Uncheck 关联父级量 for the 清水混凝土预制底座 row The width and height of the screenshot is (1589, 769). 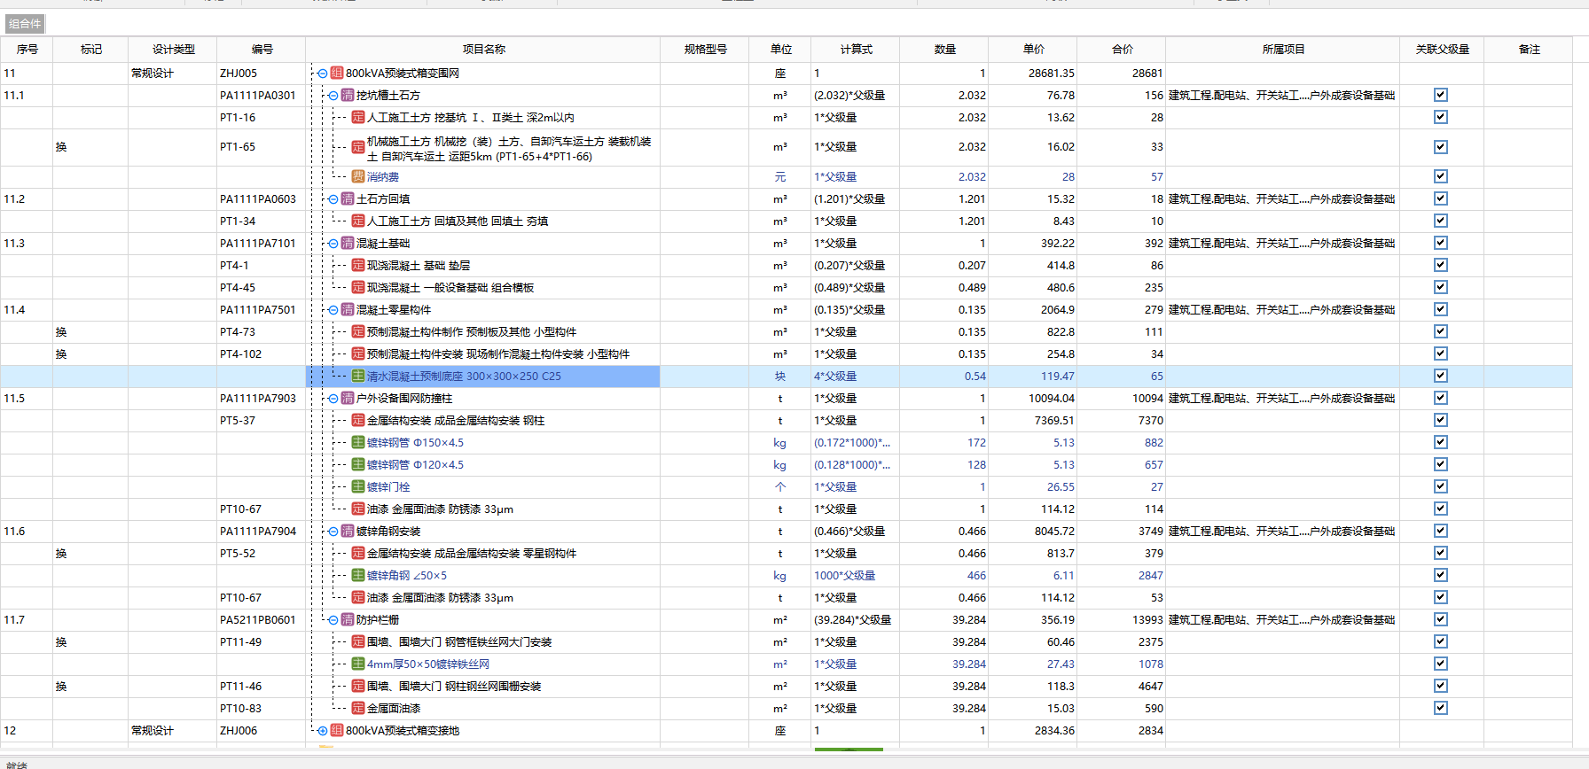click(x=1441, y=376)
